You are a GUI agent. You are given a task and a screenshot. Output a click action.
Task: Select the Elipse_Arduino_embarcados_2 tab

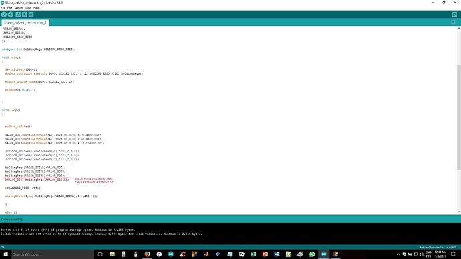point(25,23)
